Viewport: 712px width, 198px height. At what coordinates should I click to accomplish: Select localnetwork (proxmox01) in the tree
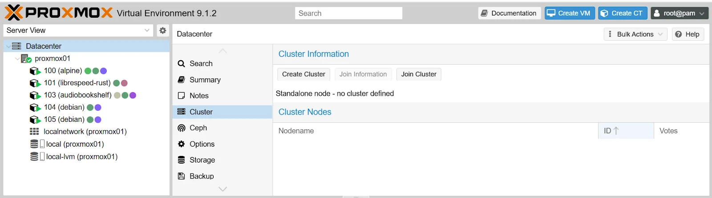(x=85, y=132)
